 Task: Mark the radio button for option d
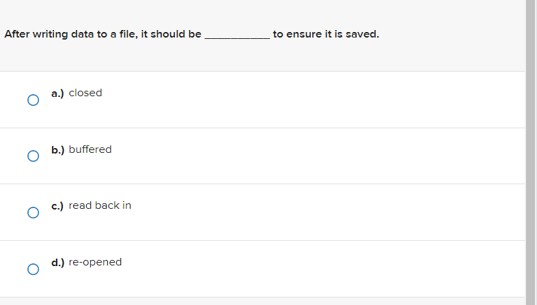(x=32, y=269)
